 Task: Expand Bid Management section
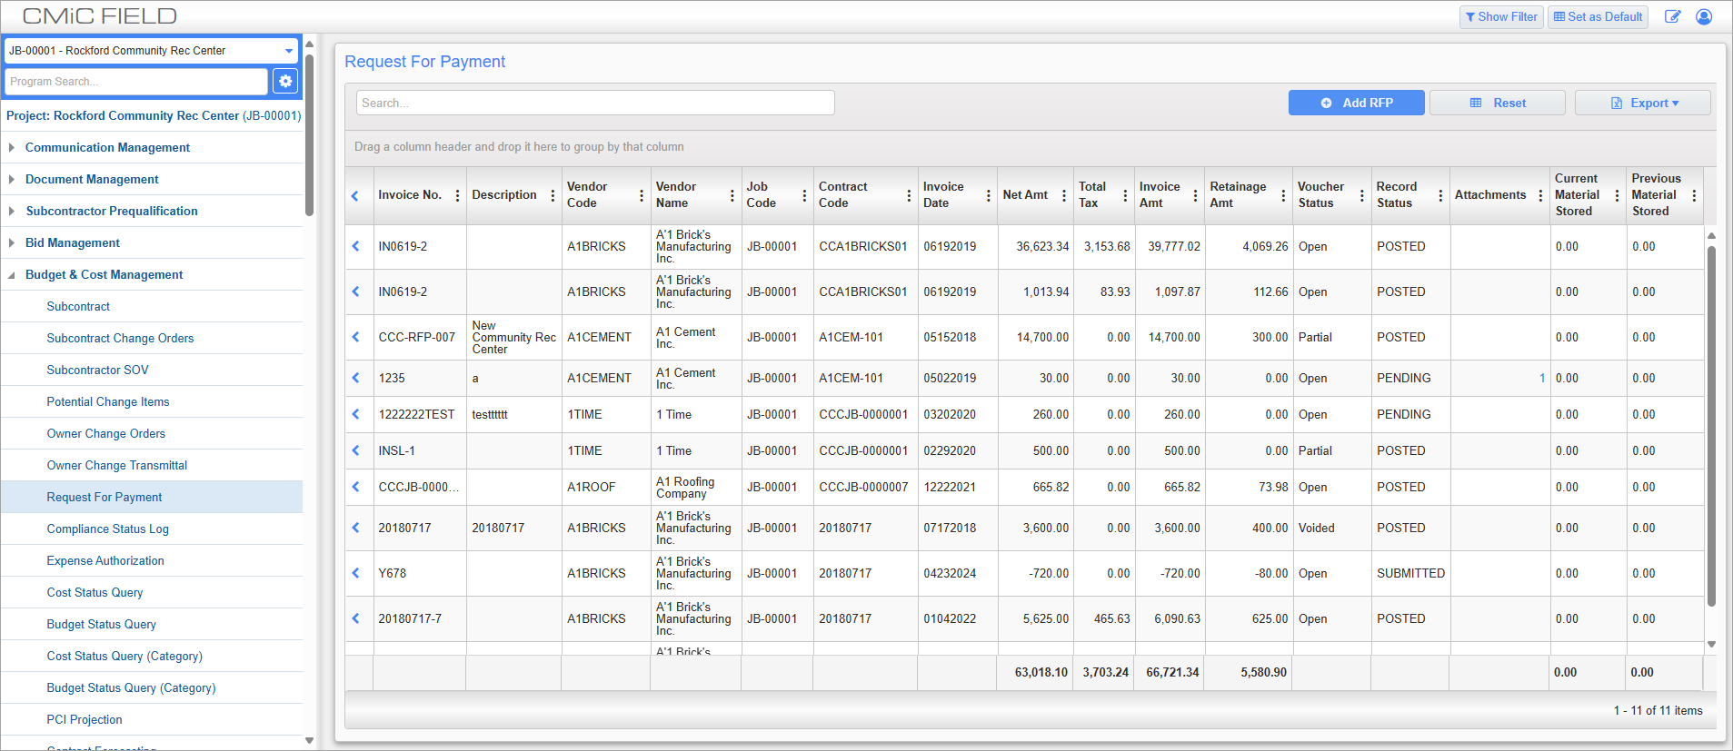pos(12,242)
